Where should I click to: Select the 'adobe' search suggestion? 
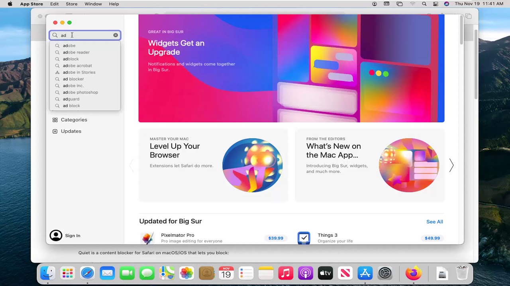pos(85,46)
